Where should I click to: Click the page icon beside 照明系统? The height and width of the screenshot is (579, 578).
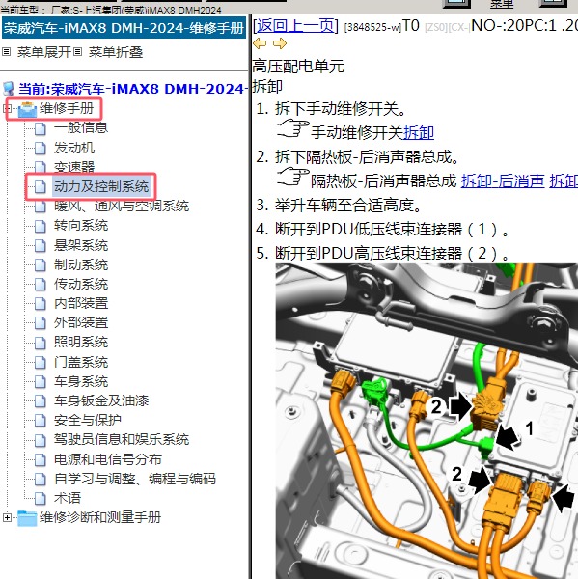(41, 343)
